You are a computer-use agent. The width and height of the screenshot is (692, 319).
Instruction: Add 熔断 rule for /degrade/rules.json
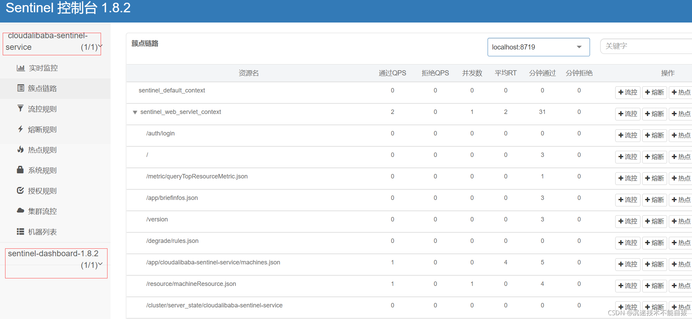click(654, 243)
